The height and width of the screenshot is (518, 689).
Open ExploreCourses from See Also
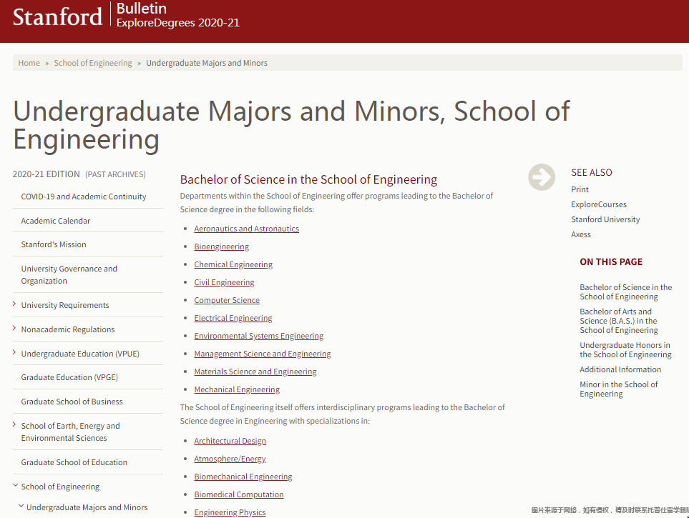(x=599, y=204)
